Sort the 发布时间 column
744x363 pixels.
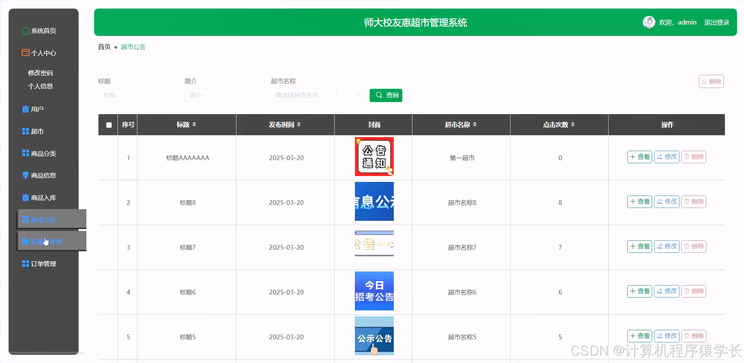[285, 125]
